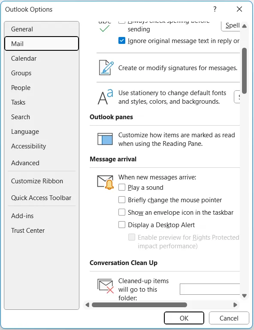The width and height of the screenshot is (254, 330).
Task: Open the Groups options category
Action: coord(42,73)
